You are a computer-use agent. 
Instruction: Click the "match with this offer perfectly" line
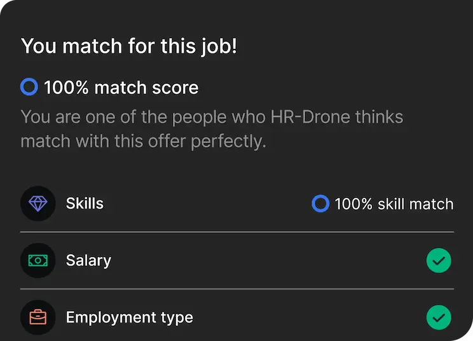143,141
